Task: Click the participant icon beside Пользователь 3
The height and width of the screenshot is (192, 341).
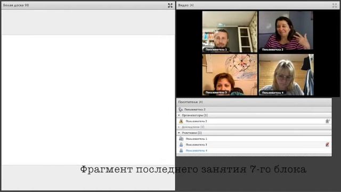Action: (181, 145)
